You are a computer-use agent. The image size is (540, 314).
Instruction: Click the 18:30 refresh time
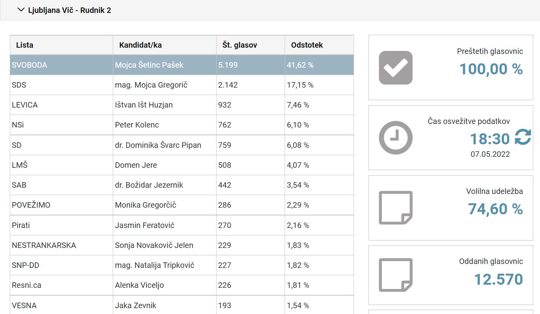point(489,139)
